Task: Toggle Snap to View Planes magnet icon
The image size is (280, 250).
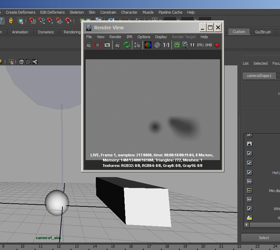Action: tap(59, 21)
